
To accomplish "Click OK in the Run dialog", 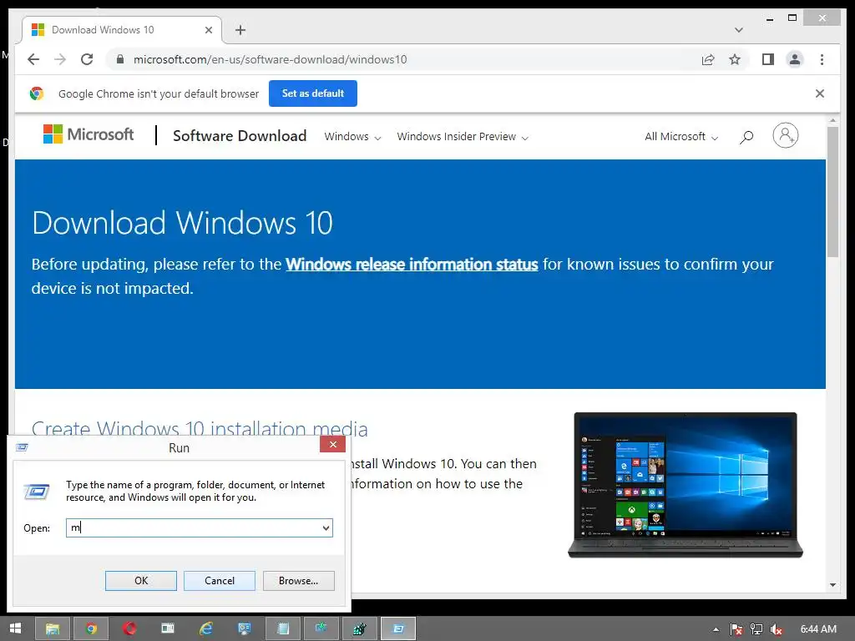I will 140,581.
